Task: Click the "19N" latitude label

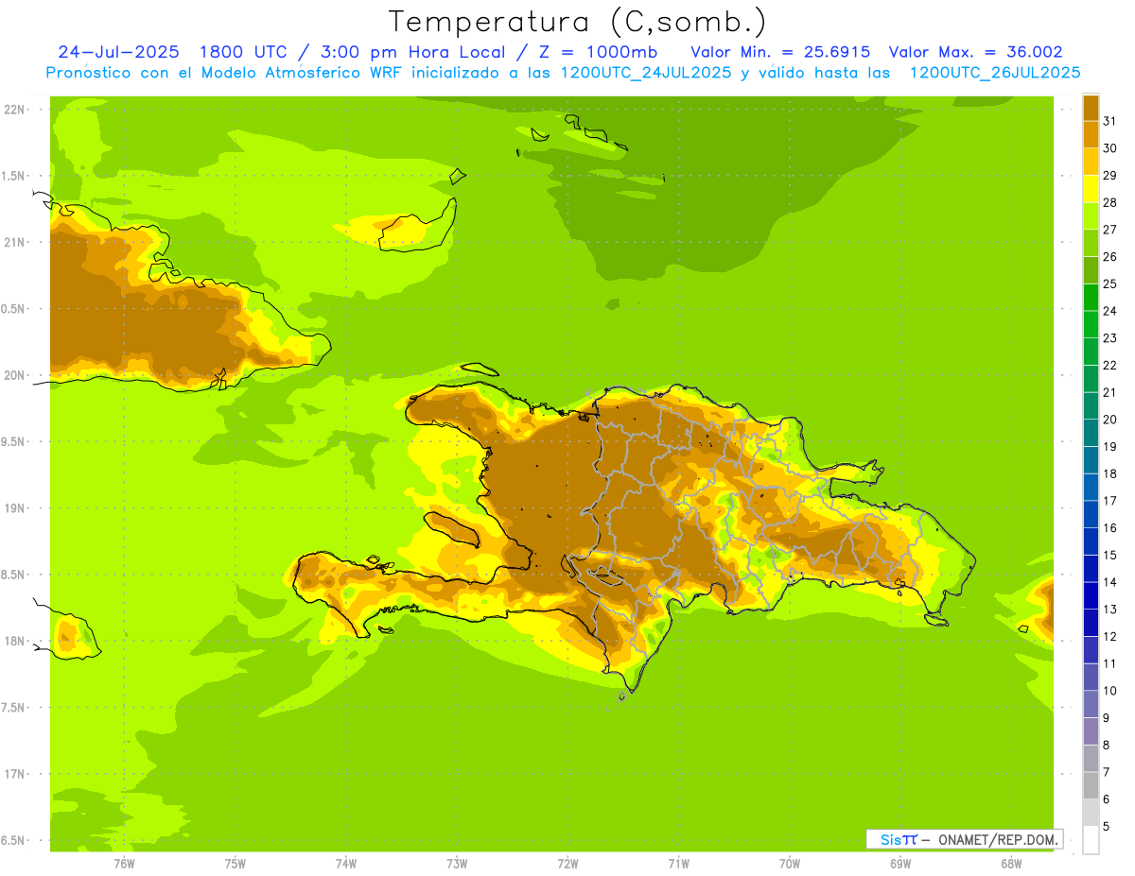Action: 14,508
